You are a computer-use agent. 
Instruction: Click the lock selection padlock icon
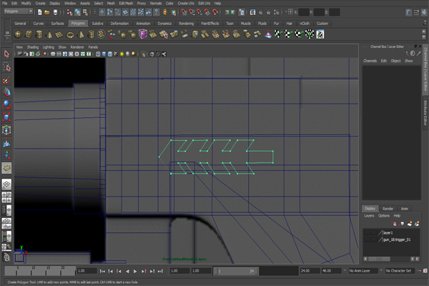pyautogui.click(x=165, y=12)
